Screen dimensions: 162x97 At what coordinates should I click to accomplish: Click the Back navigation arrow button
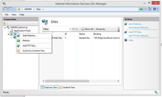(5, 9)
